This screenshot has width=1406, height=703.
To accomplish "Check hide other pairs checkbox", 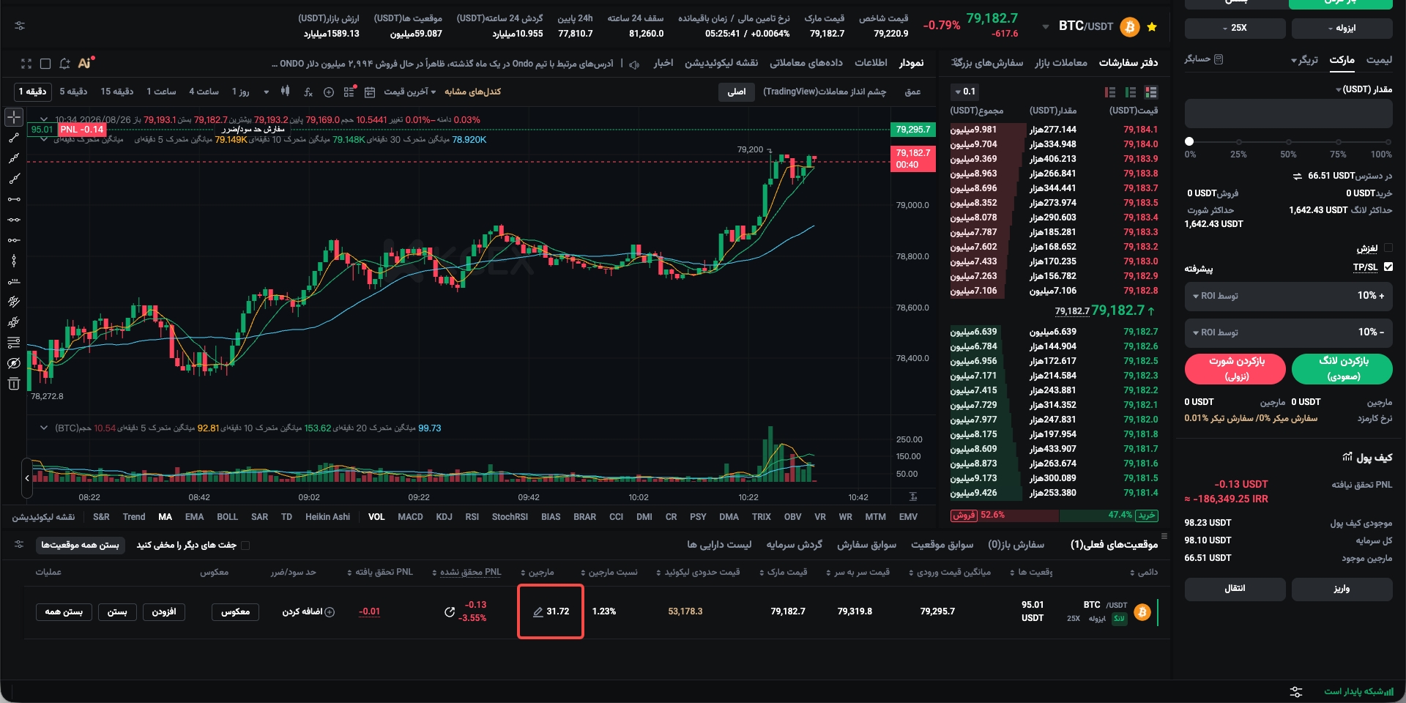I will click(245, 545).
